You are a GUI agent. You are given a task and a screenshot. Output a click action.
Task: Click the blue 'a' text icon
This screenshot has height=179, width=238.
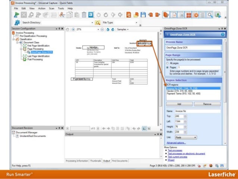[91, 15]
